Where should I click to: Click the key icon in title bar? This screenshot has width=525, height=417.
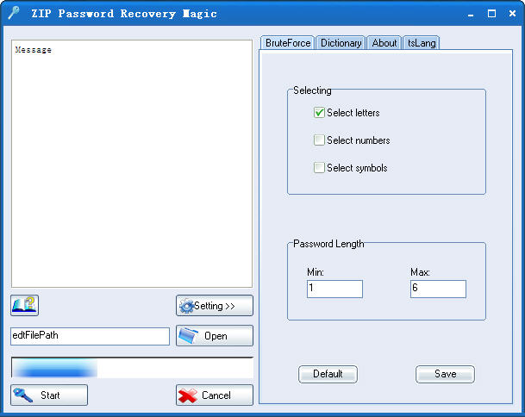coord(14,13)
